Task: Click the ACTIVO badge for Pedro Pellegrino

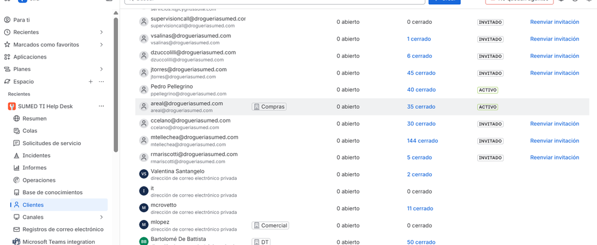Action: click(488, 90)
